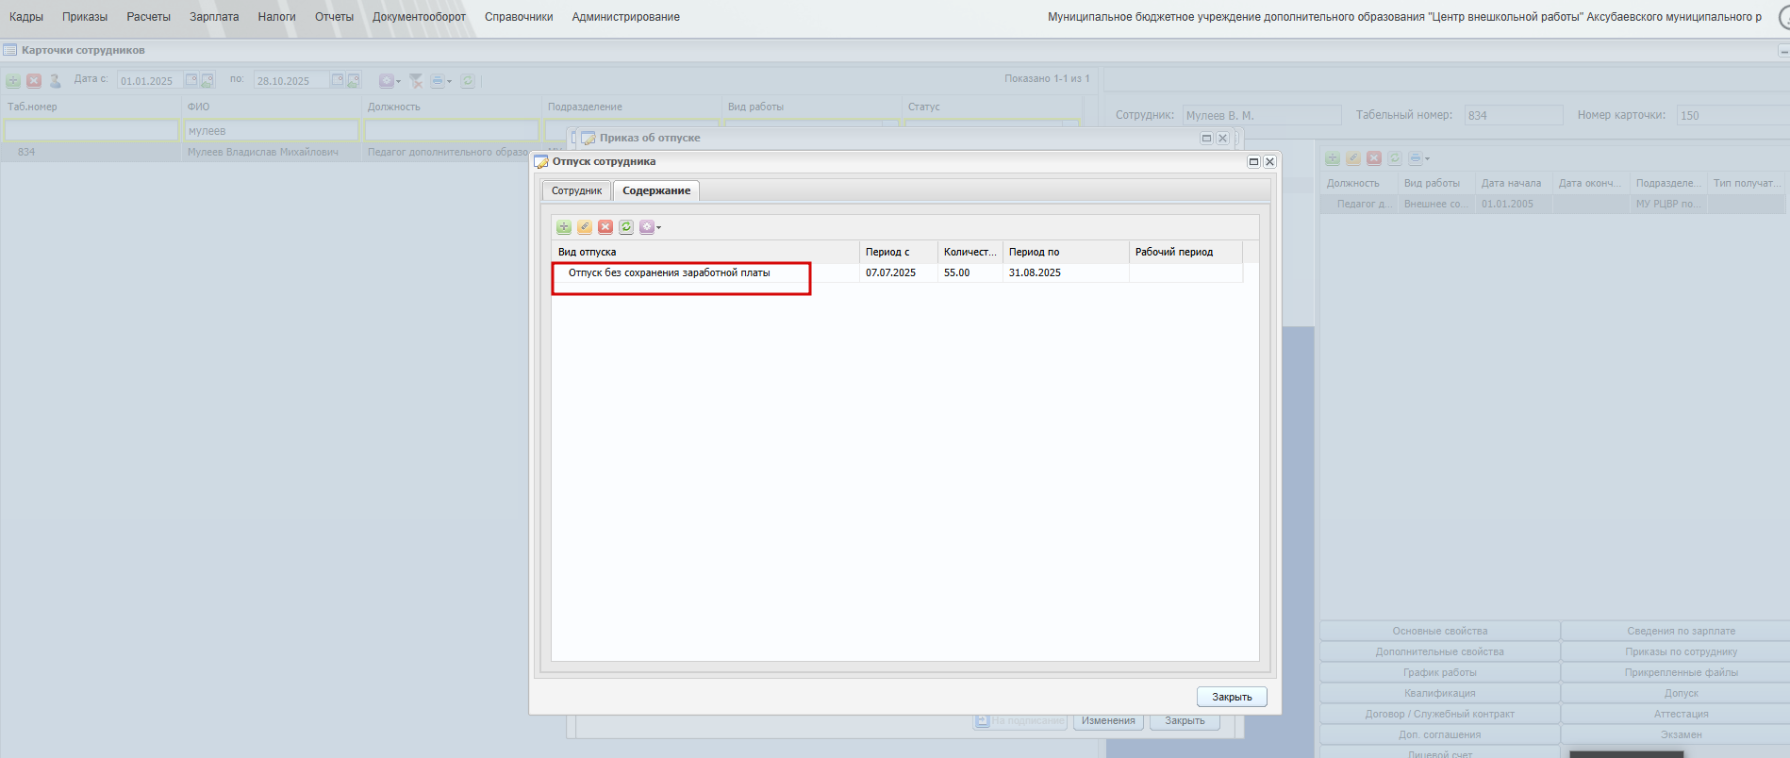Click the date reset icon after по calendar
1790x758 pixels.
pos(354,80)
